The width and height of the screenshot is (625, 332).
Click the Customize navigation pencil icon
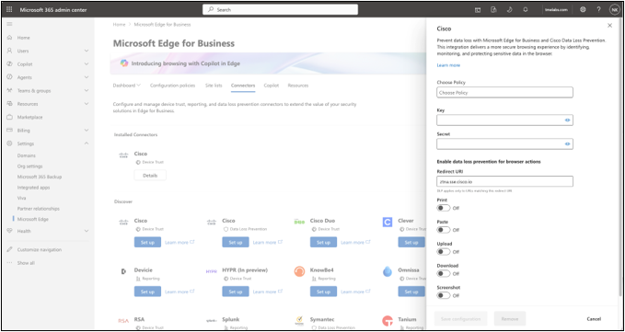click(x=9, y=249)
